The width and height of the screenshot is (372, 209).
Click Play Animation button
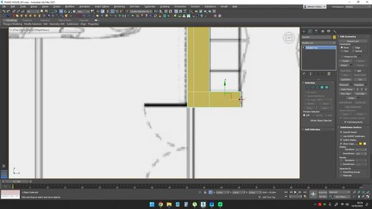coord(295,192)
